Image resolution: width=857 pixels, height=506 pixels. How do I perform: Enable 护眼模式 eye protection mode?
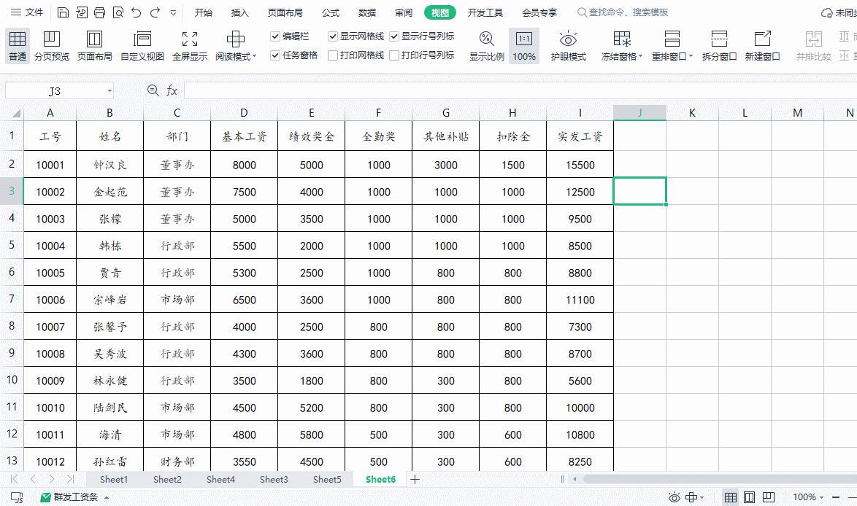pos(567,45)
